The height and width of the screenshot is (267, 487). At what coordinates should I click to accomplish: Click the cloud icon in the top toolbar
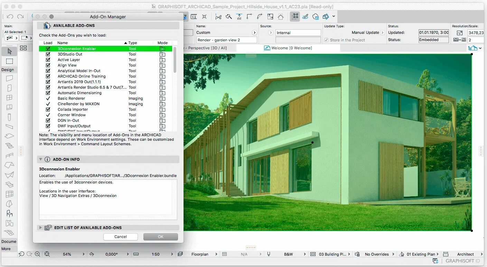click(x=316, y=16)
